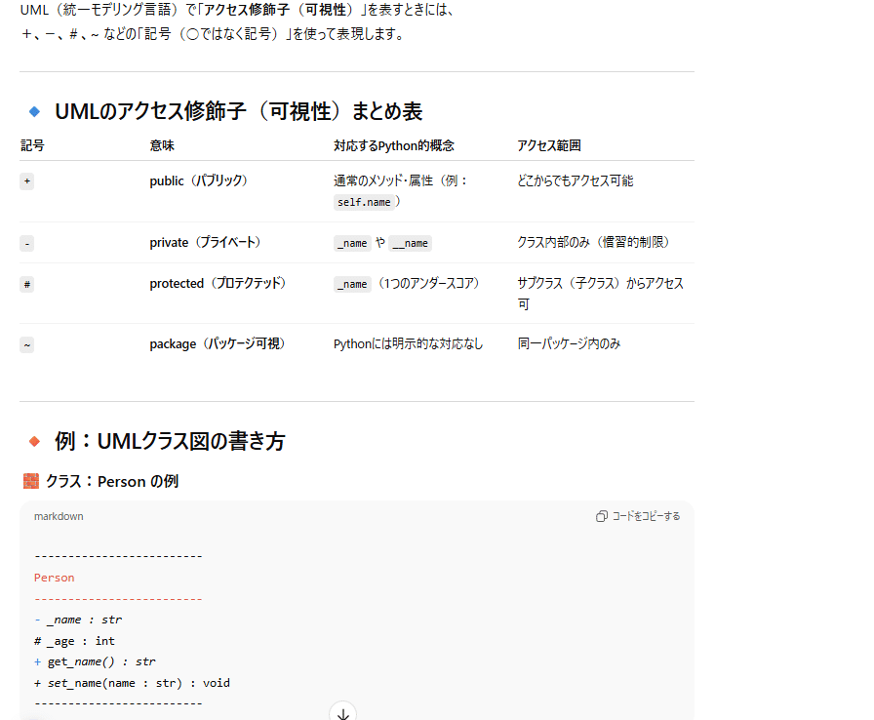Select the _name inline code in the private row
Viewport: 874px width, 720px height.
(352, 242)
